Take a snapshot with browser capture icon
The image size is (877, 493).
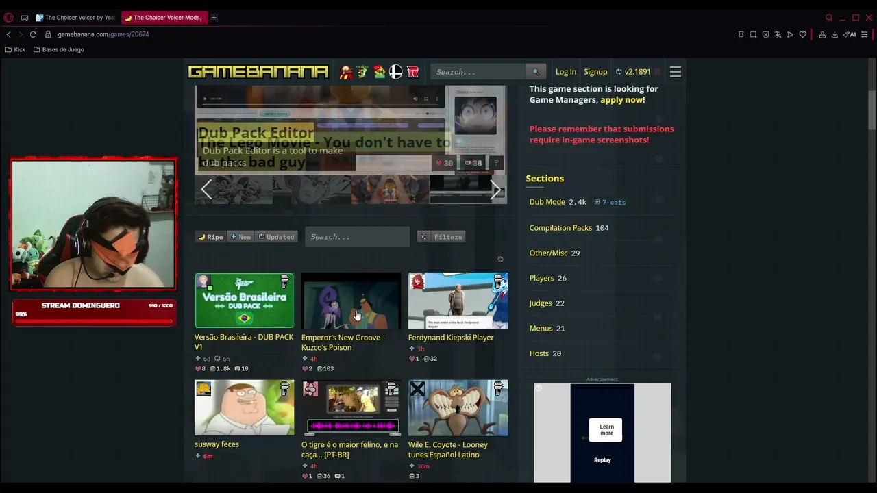(753, 34)
